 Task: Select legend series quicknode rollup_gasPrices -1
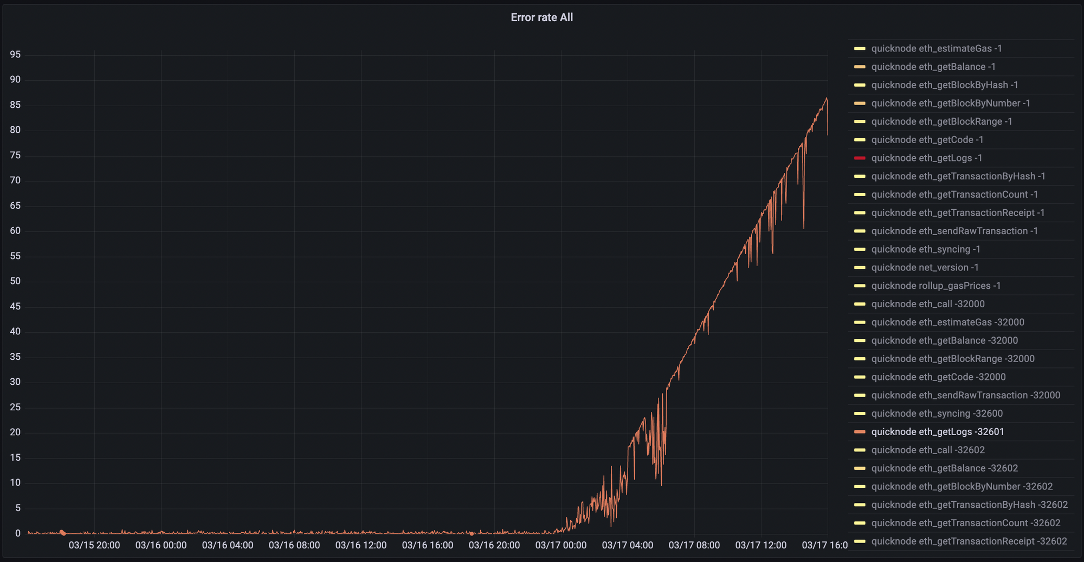(935, 286)
